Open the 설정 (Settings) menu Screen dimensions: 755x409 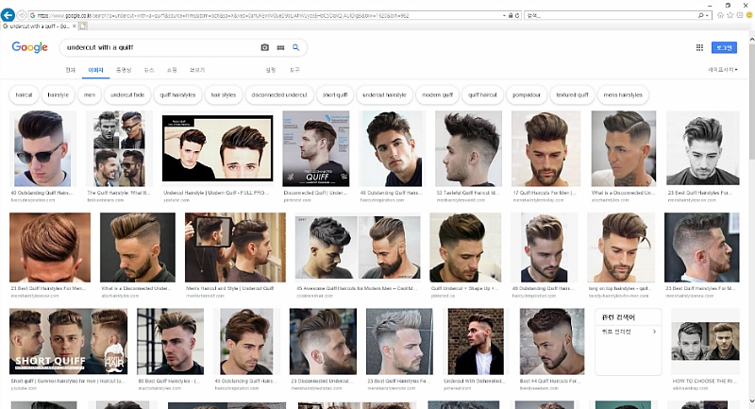tap(271, 70)
